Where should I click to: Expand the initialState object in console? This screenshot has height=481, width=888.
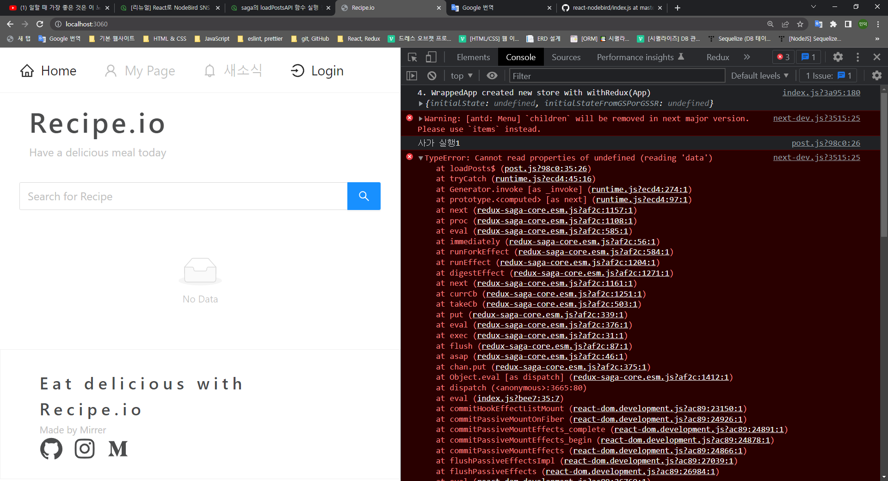pos(420,104)
